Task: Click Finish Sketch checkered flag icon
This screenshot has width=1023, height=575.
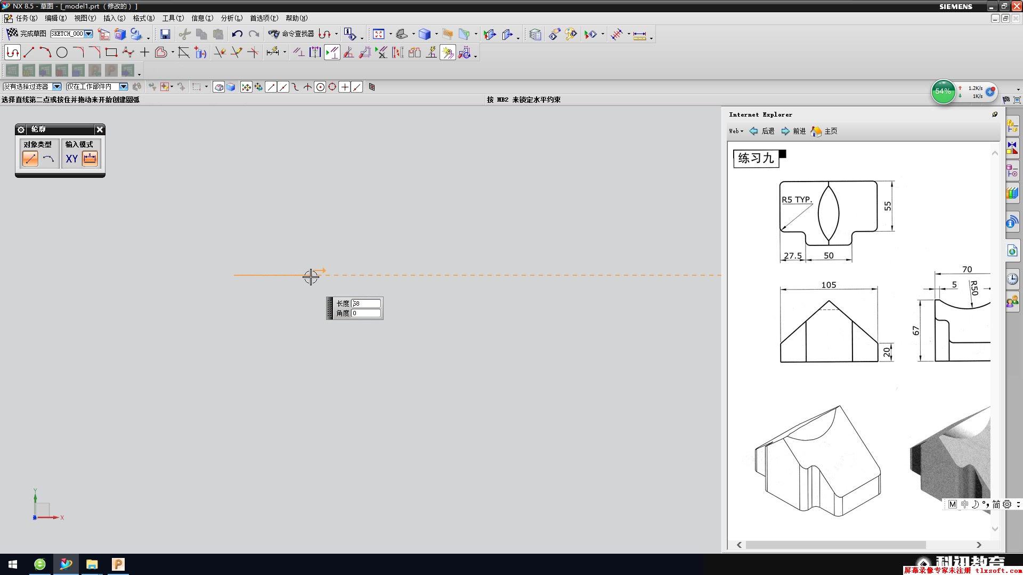Action: (x=12, y=34)
